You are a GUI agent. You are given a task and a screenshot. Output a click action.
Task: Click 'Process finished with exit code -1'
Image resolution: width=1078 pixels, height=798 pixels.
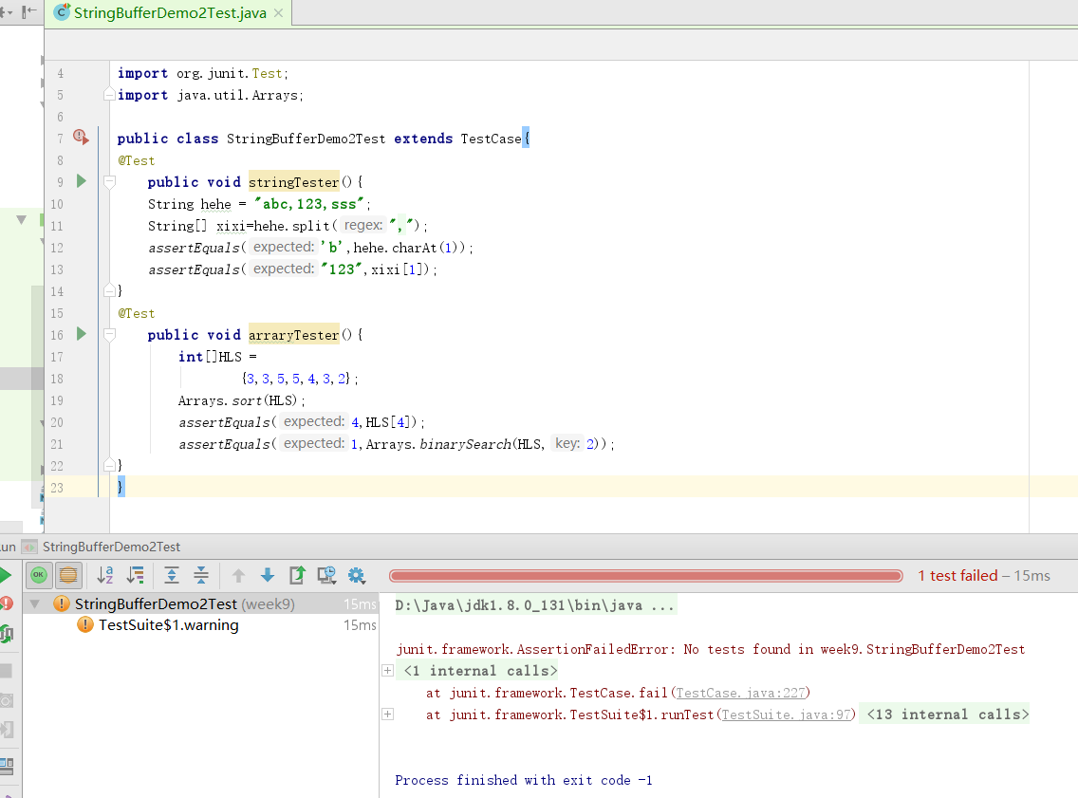pos(523,780)
